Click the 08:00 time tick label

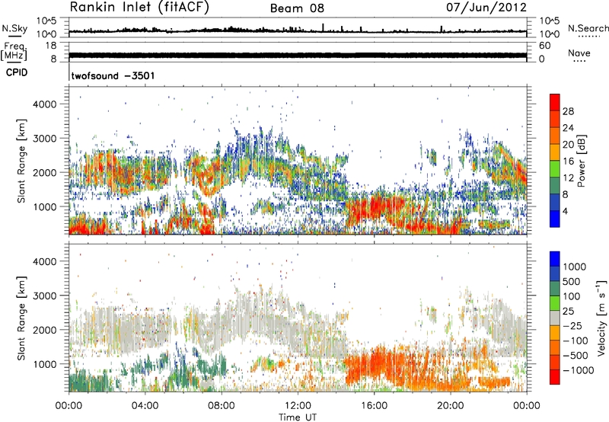pyautogui.click(x=222, y=405)
